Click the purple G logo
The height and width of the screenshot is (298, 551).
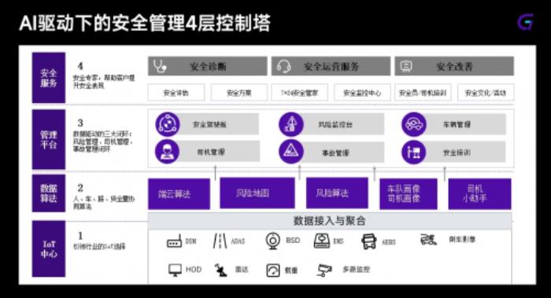click(525, 22)
